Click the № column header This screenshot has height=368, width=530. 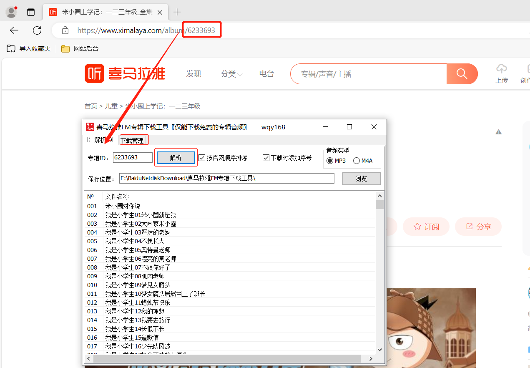point(93,197)
